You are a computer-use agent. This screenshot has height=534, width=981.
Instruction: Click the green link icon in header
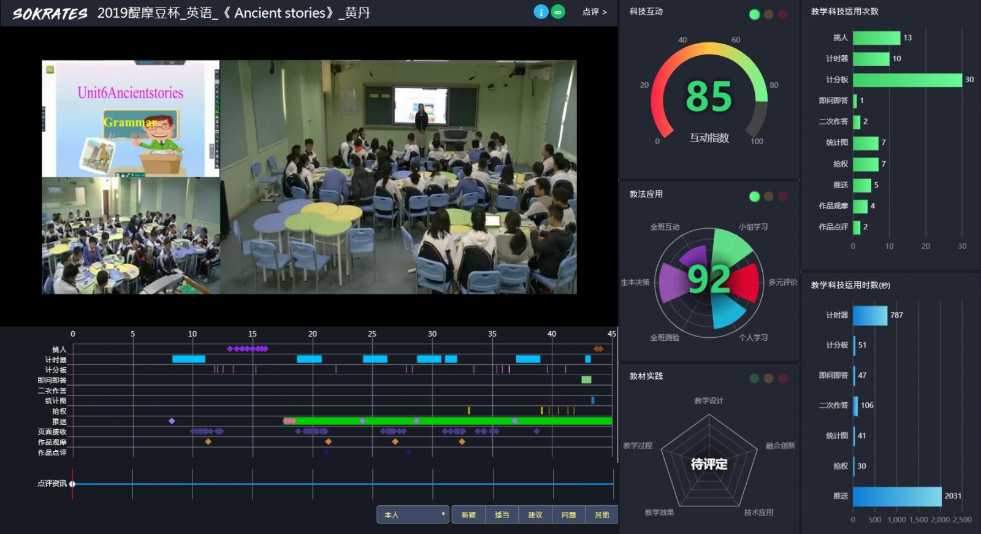coord(558,12)
